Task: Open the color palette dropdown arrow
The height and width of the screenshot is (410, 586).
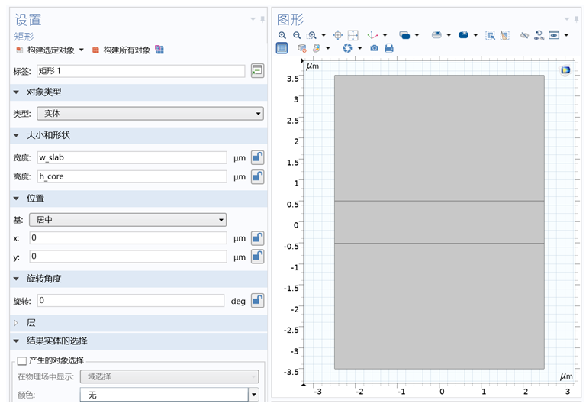Action: (328, 48)
